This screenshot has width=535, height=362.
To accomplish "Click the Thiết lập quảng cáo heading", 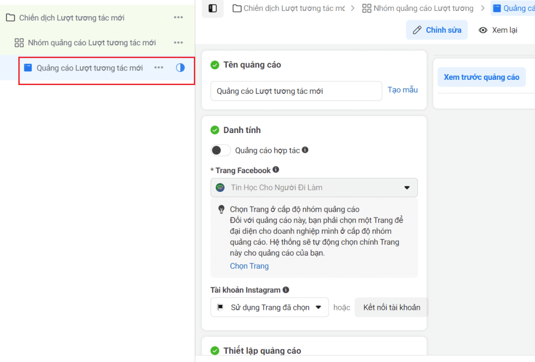I will coord(262,351).
